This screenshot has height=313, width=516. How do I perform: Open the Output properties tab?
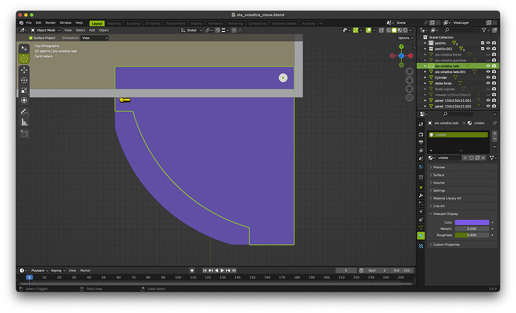pyautogui.click(x=421, y=142)
